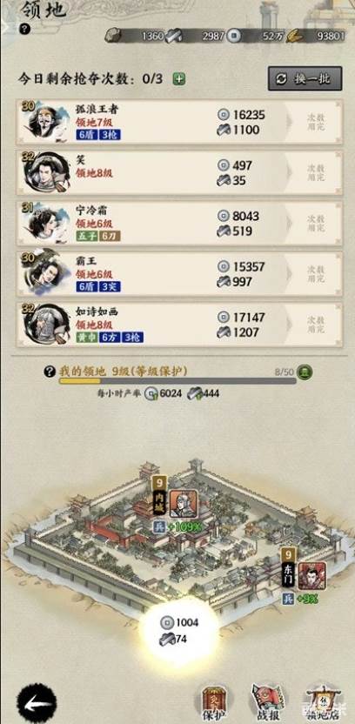Open 笑 player's territory entry

point(180,172)
